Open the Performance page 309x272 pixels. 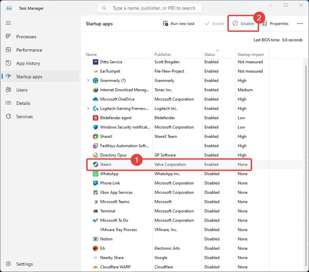[40, 50]
